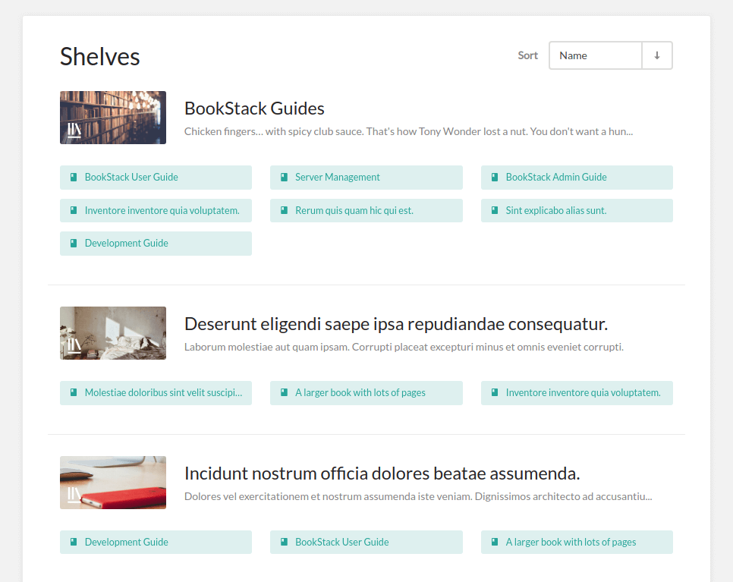The height and width of the screenshot is (582, 733).
Task: Open the Sort dropdown showing Name
Action: coord(595,55)
